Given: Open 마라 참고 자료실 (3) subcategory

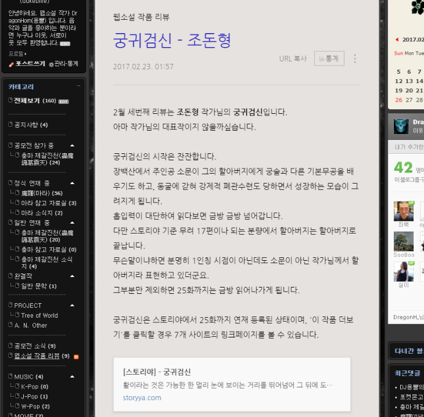Looking at the screenshot, I should coord(49,203).
